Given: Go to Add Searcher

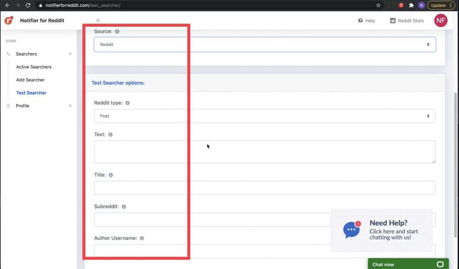Looking at the screenshot, I should pyautogui.click(x=30, y=80).
